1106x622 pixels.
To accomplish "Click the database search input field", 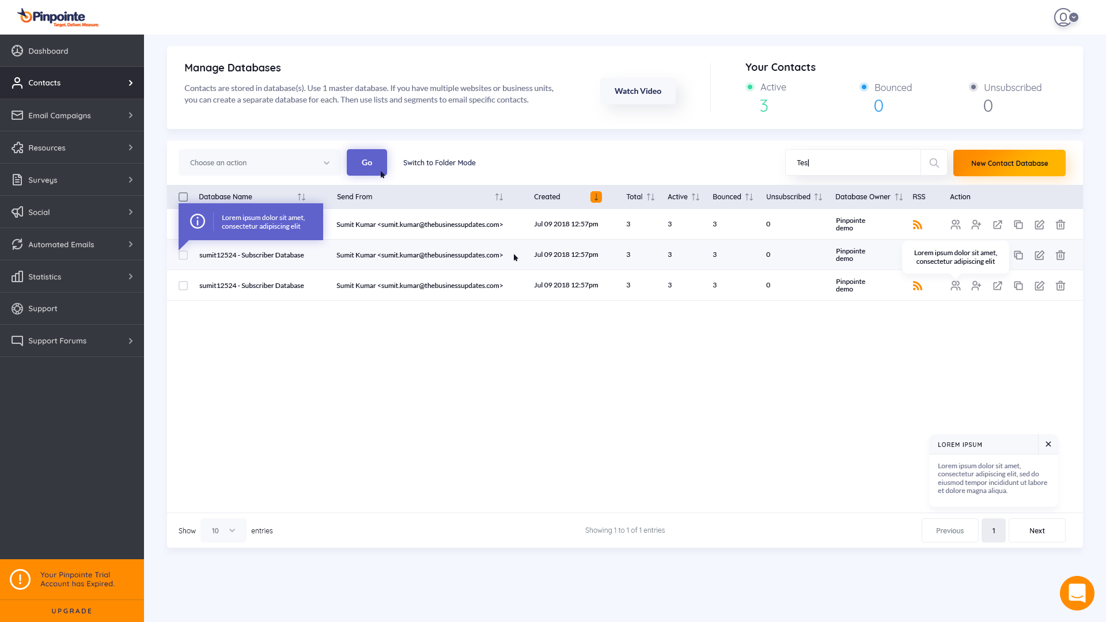I will [x=853, y=163].
